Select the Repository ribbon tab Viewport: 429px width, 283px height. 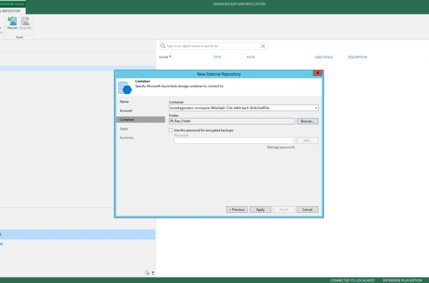[12, 11]
